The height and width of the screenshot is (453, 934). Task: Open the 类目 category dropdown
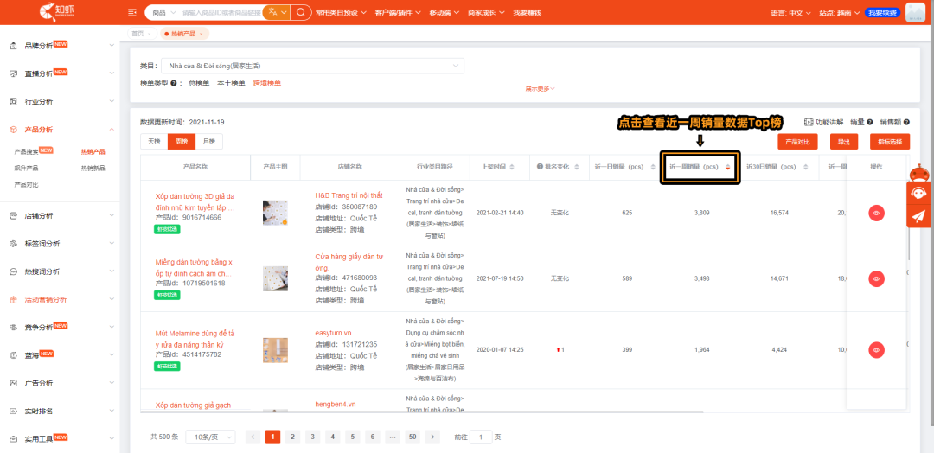[x=313, y=66]
